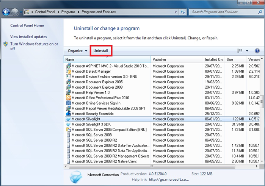Viewport: 265px width, 186px height.
Task: Click the Refresh button beside address bar
Action: tap(183, 12)
